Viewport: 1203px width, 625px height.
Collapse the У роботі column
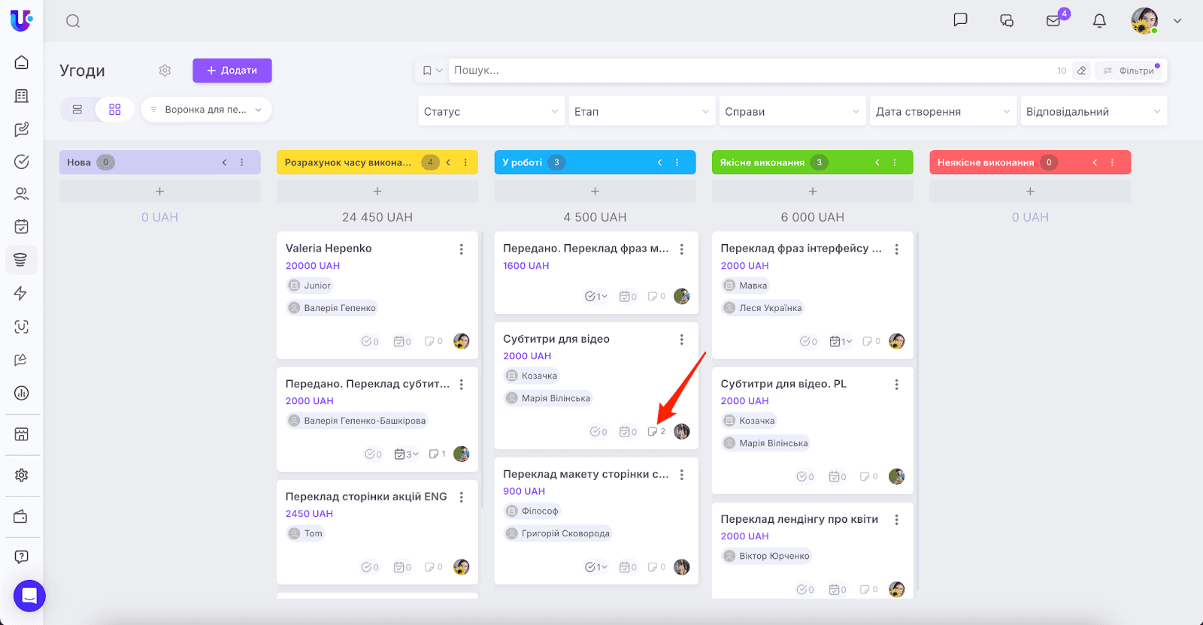tap(659, 162)
